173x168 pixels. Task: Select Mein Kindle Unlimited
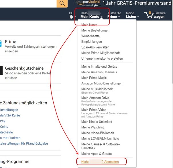[97, 122]
